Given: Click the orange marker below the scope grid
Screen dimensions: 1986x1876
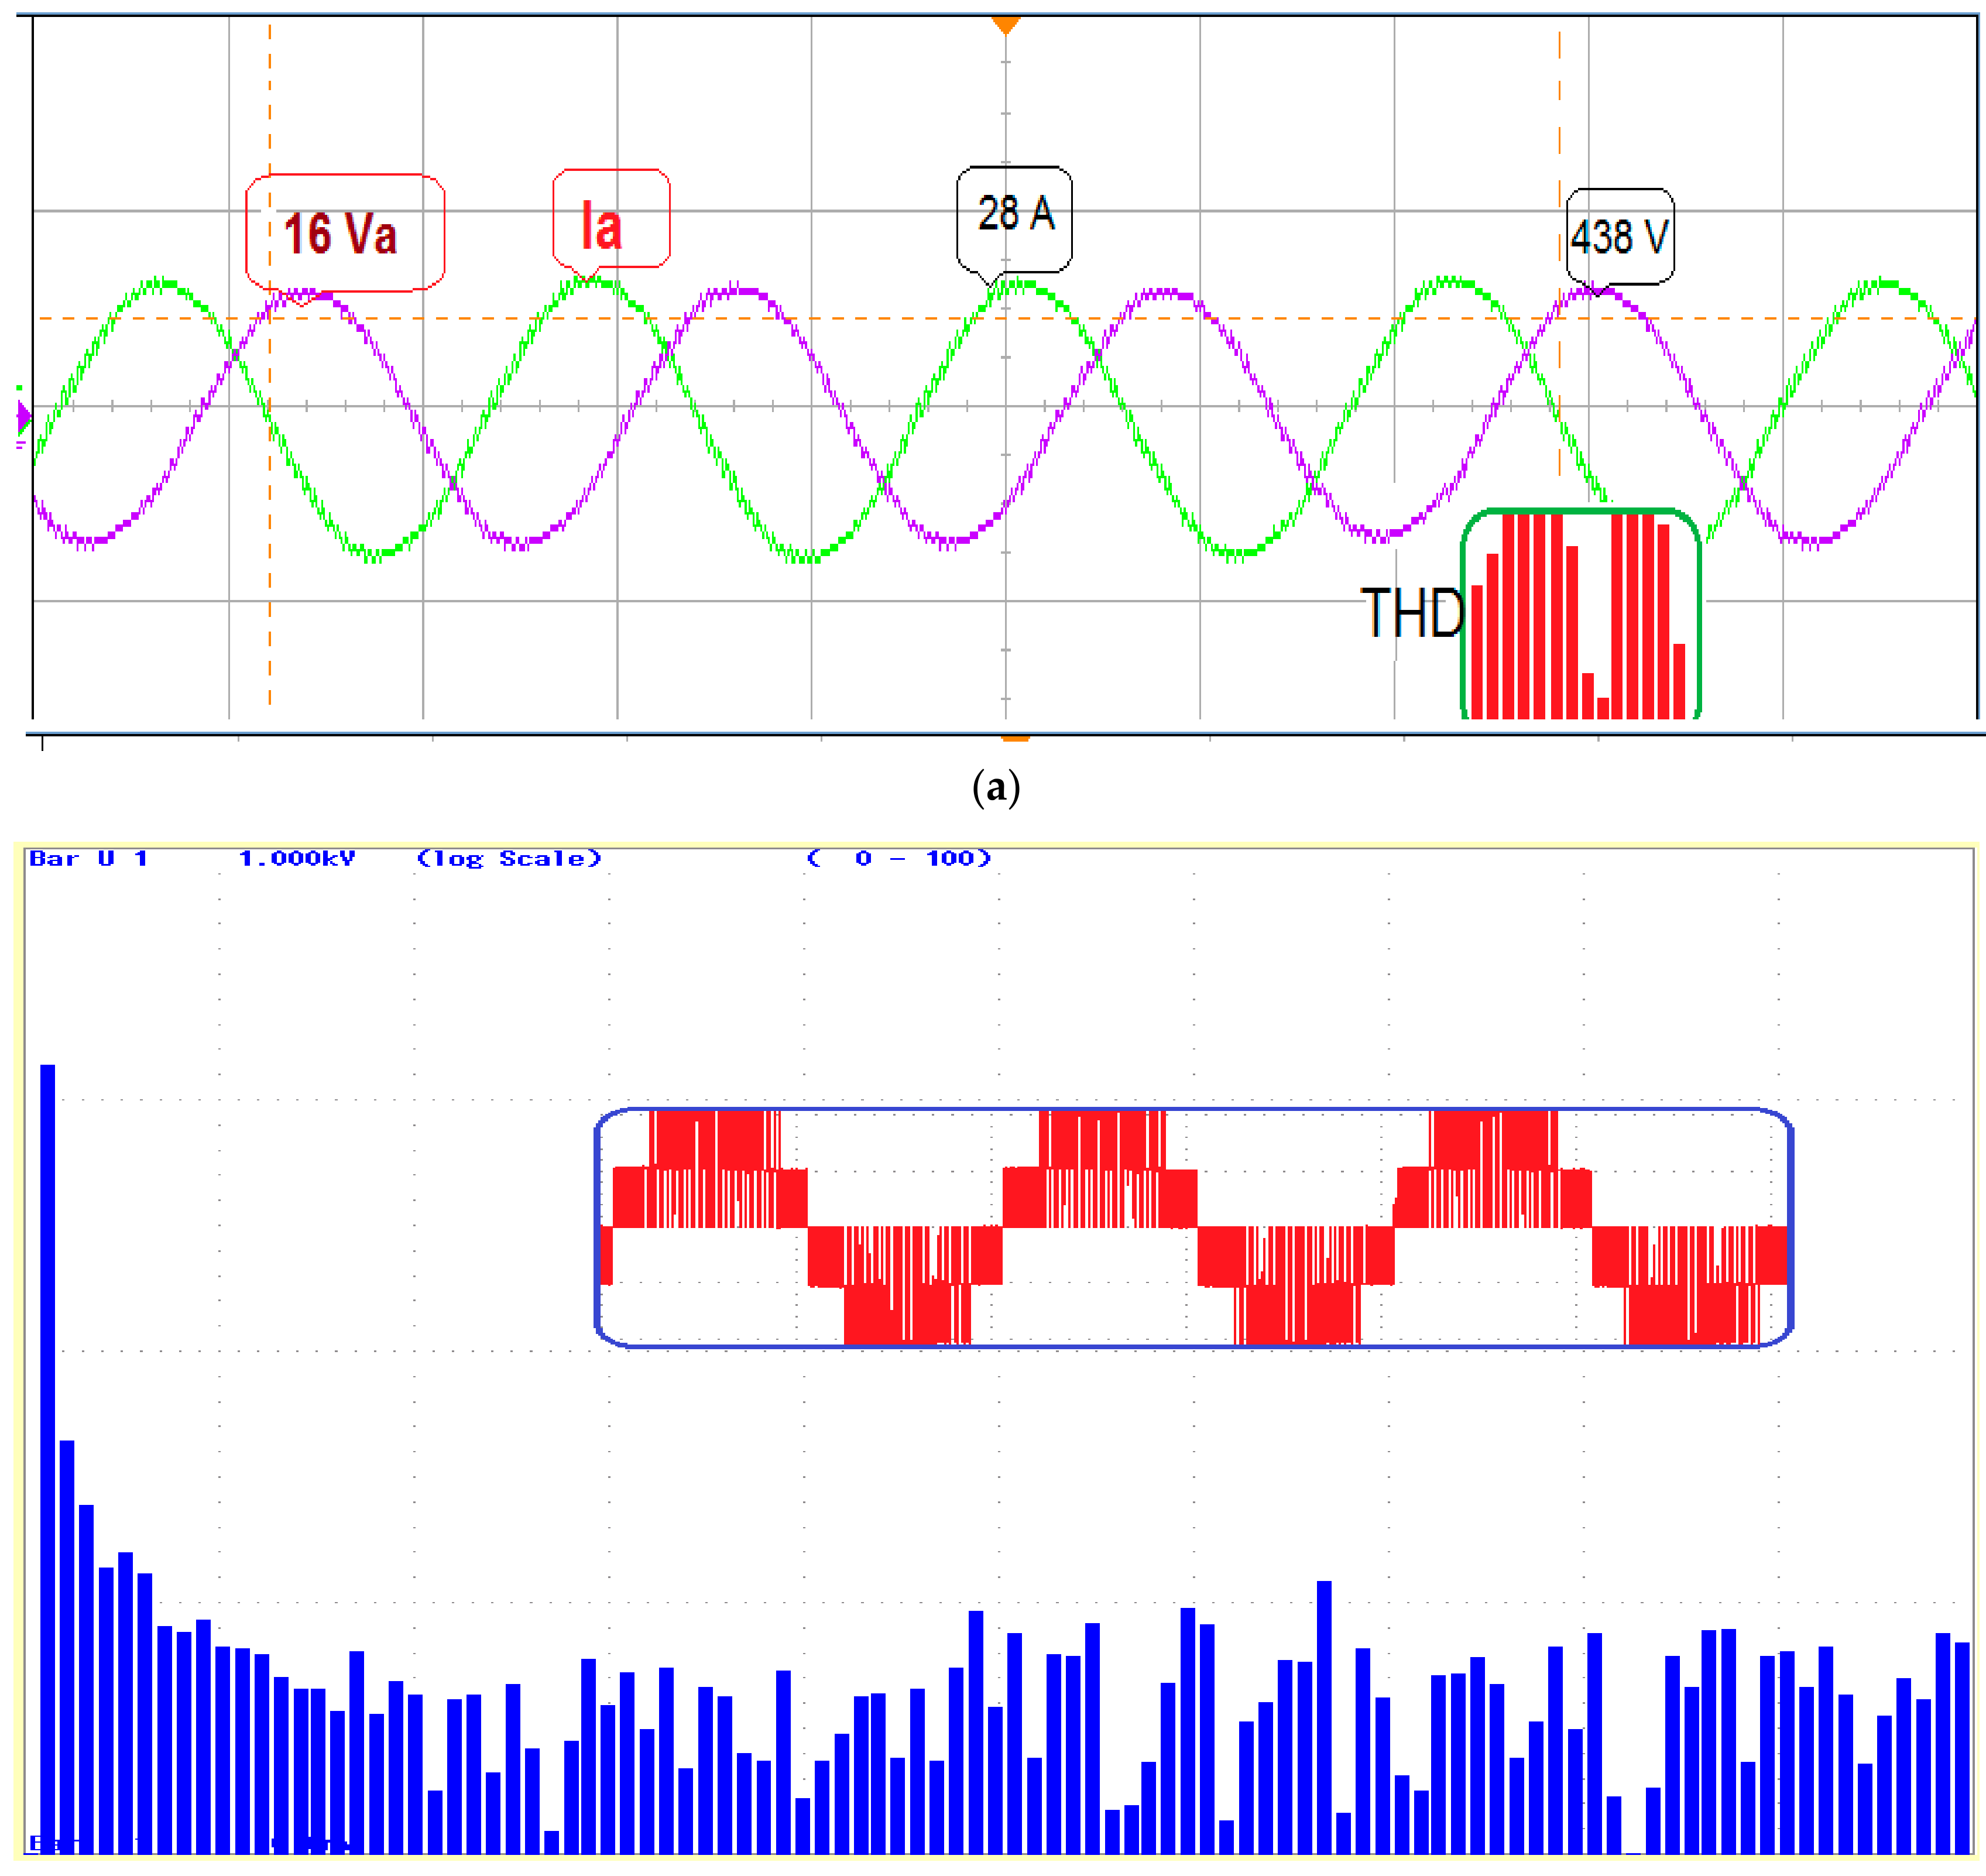Looking at the screenshot, I should pos(1015,738).
